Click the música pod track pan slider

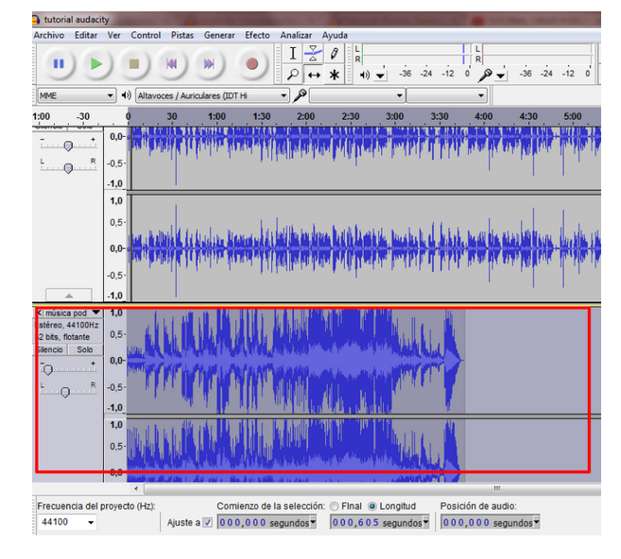pyautogui.click(x=65, y=392)
